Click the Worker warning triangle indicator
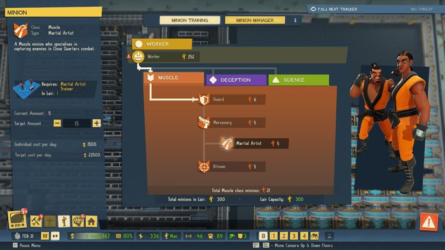 click(x=129, y=56)
